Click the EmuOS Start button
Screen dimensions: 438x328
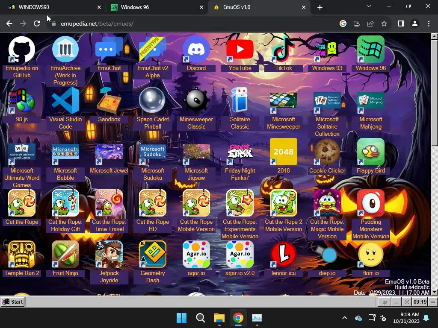pyautogui.click(x=13, y=302)
